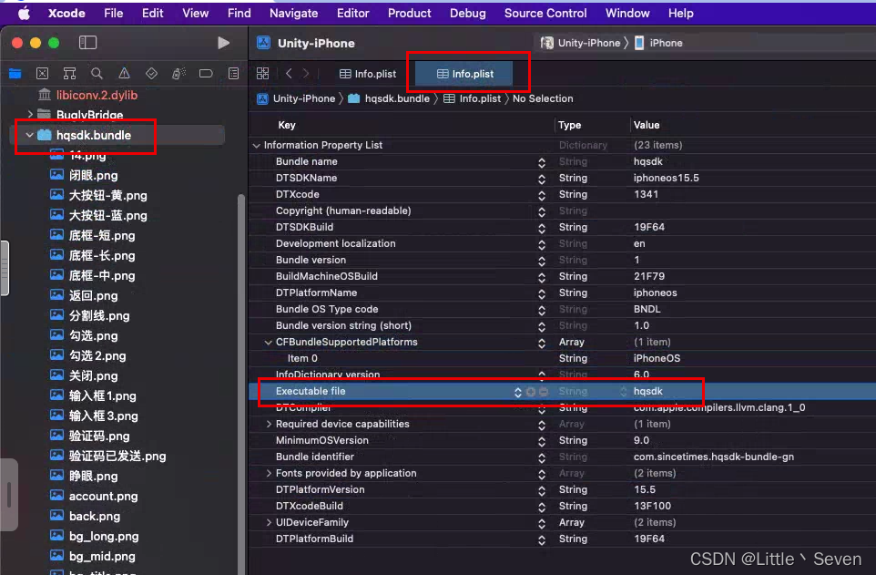Open the Source Control menu

pyautogui.click(x=545, y=14)
